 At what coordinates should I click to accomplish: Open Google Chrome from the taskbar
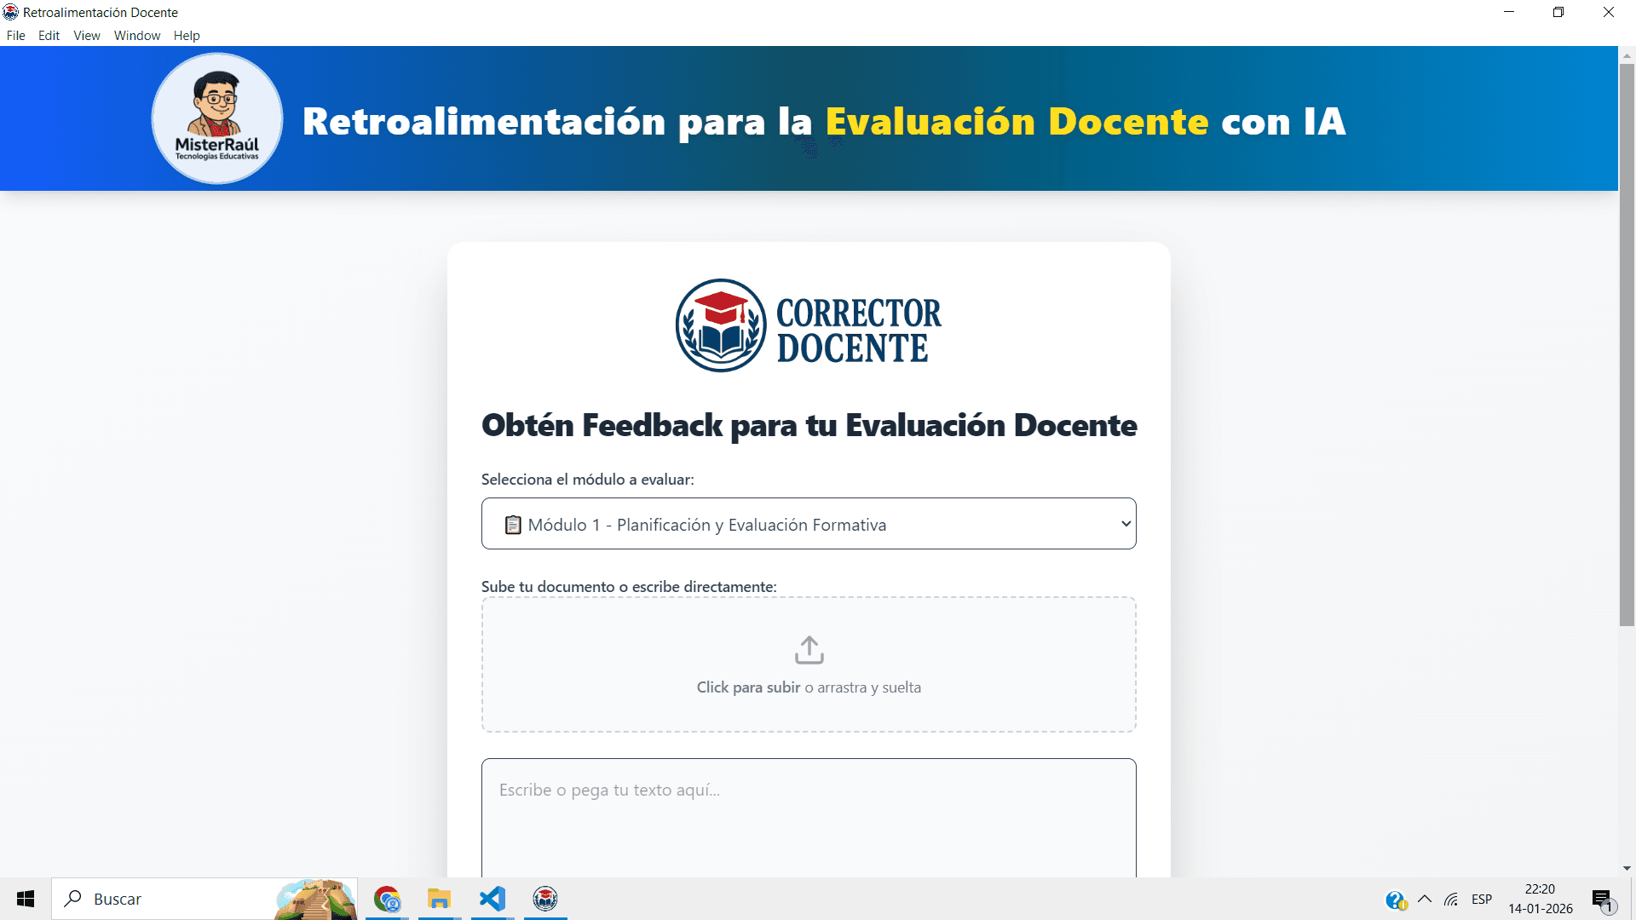click(386, 899)
